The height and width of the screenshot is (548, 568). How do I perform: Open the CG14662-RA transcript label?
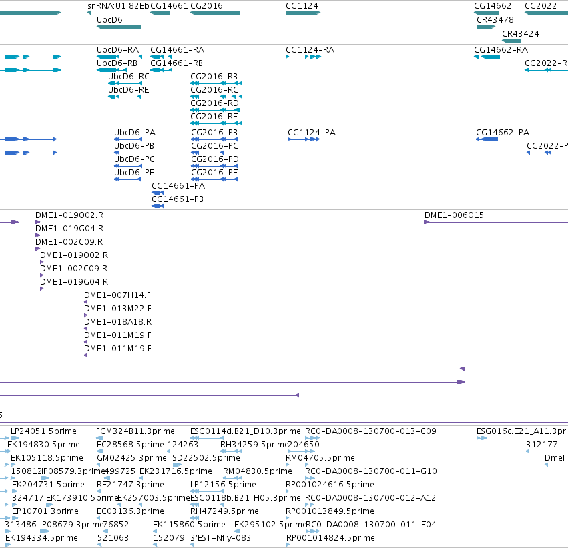coord(501,50)
